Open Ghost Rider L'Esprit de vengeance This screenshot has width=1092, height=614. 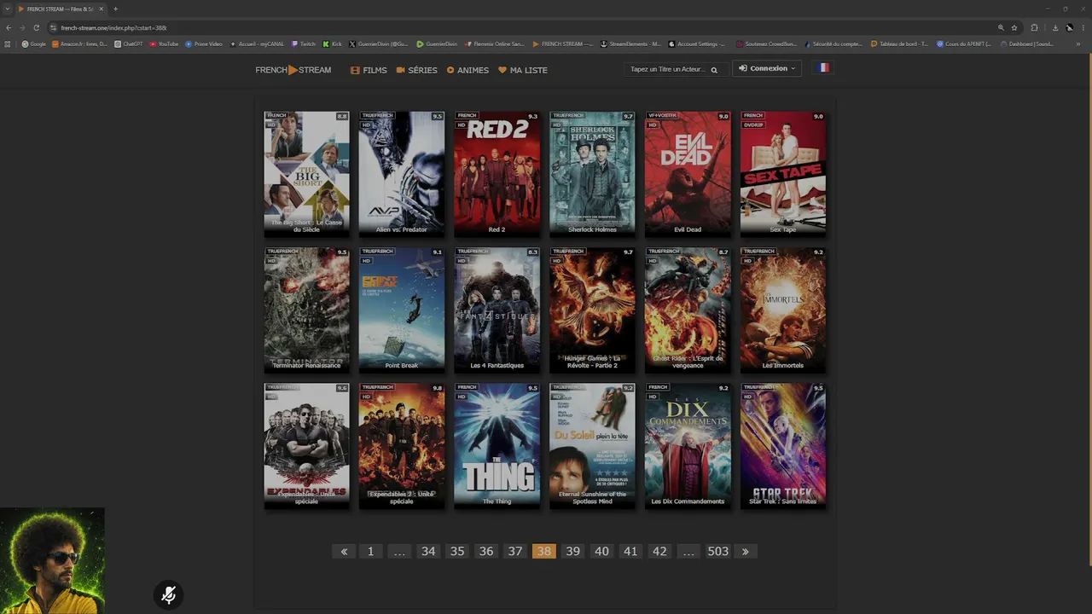point(688,310)
